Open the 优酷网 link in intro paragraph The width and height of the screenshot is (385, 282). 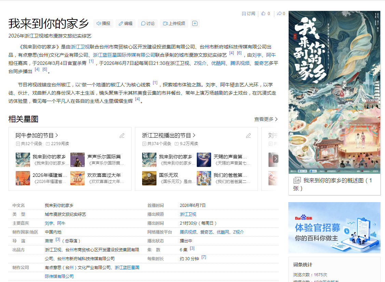(x=218, y=63)
